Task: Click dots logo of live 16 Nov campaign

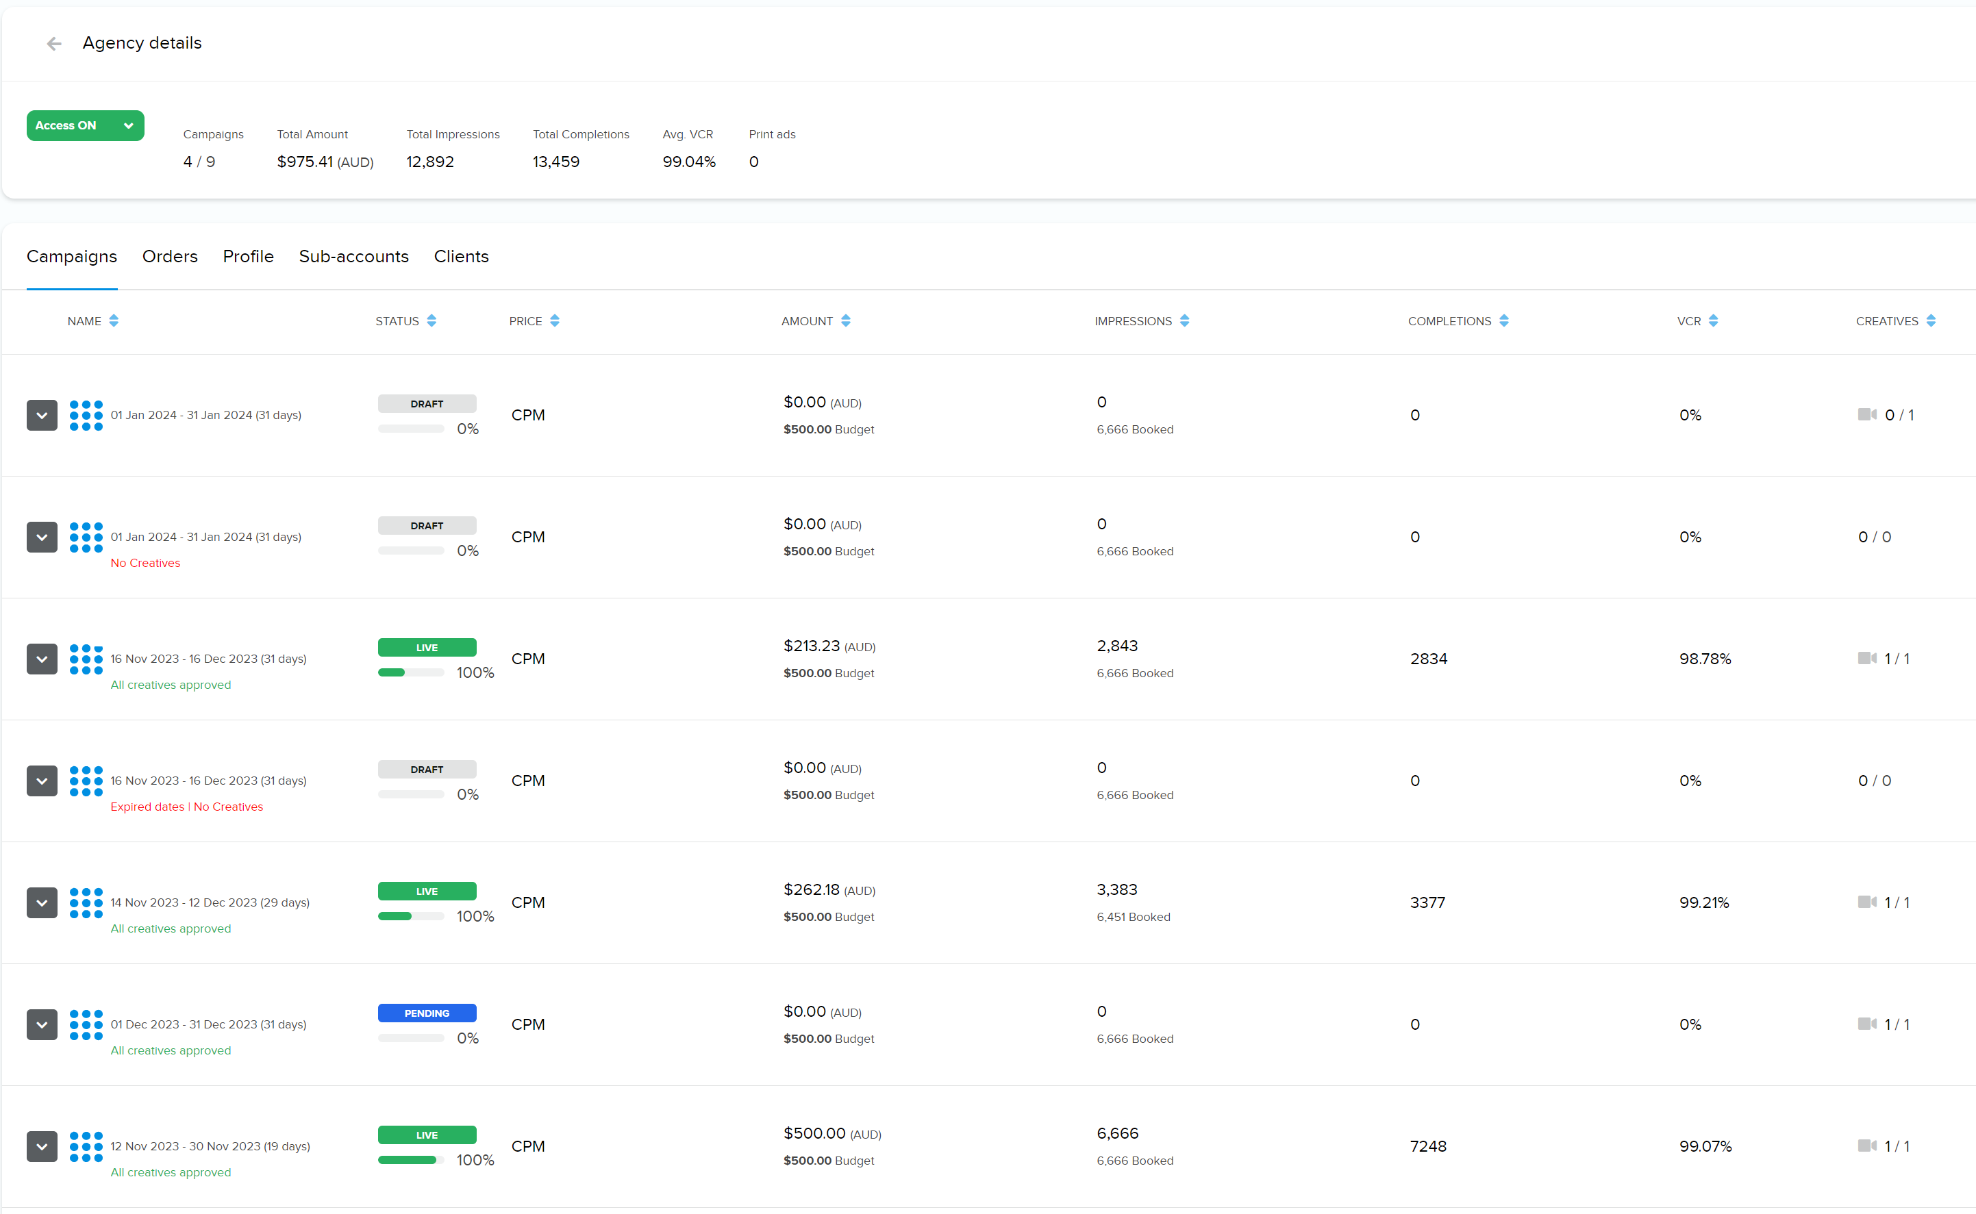Action: click(x=86, y=659)
